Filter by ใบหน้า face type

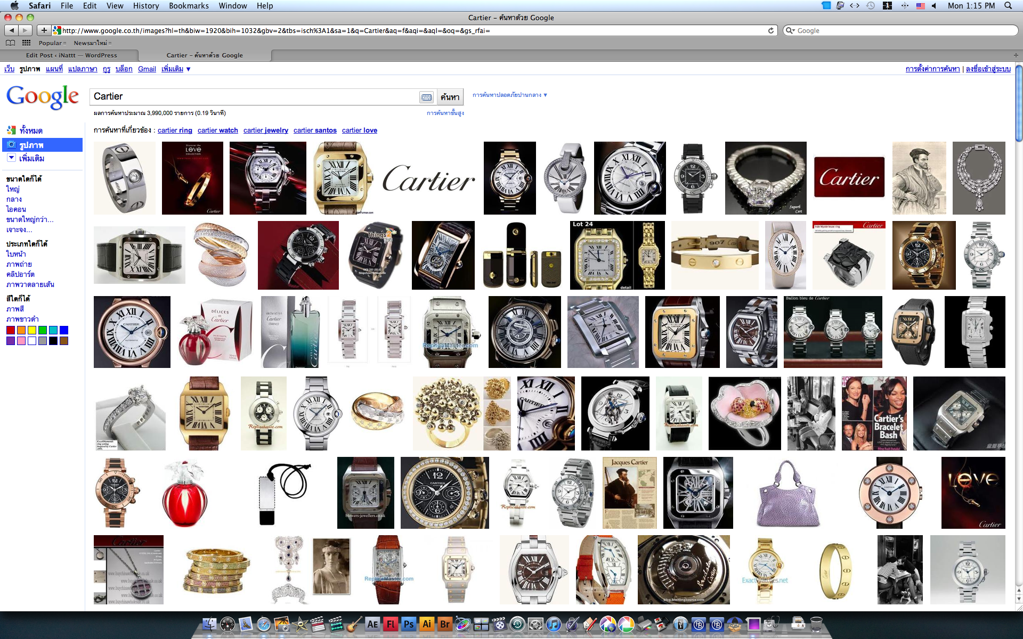click(16, 254)
